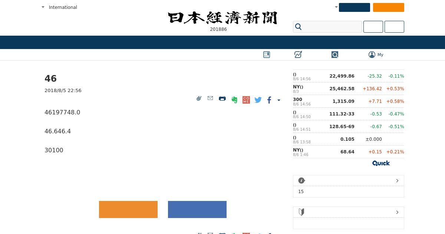Image resolution: width=445 pixels, height=234 pixels.
Task: Click the timestamp 8/6 14:50 in market table
Action: 302,117
